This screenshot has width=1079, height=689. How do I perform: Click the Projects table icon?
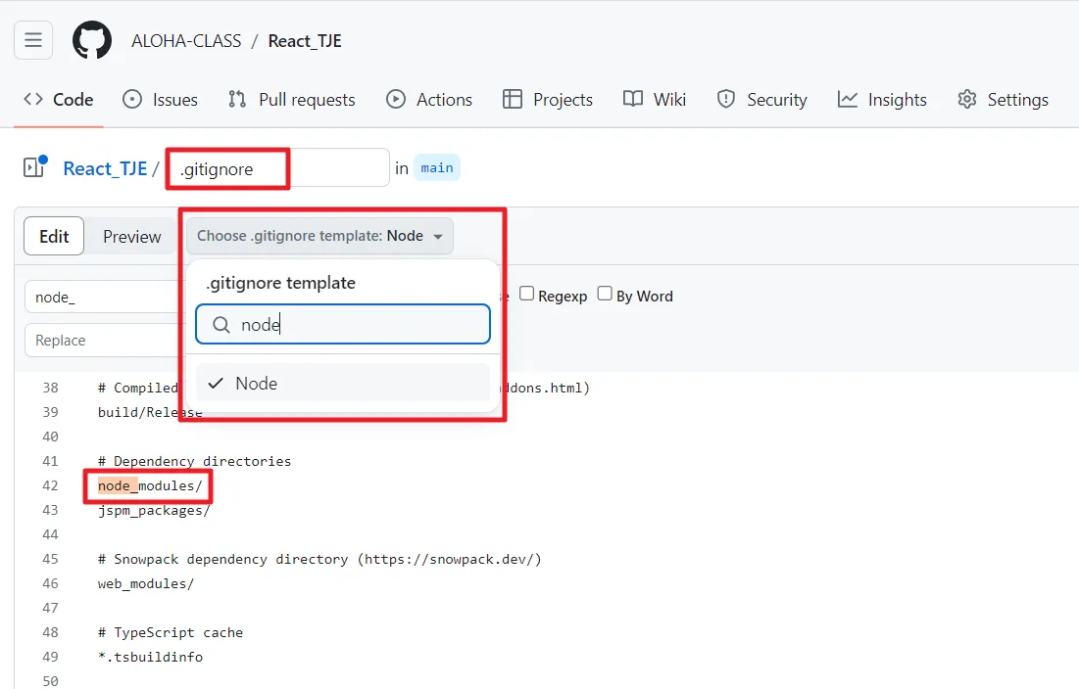pyautogui.click(x=512, y=99)
